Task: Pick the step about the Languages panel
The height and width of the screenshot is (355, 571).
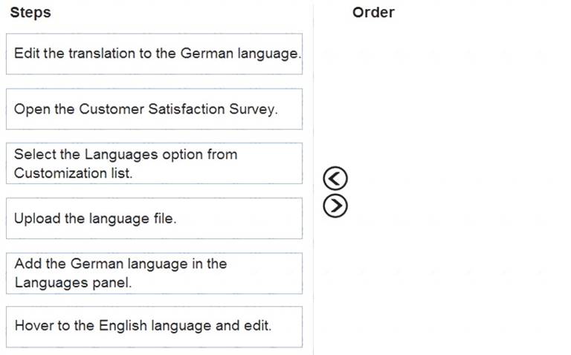Action: (154, 273)
